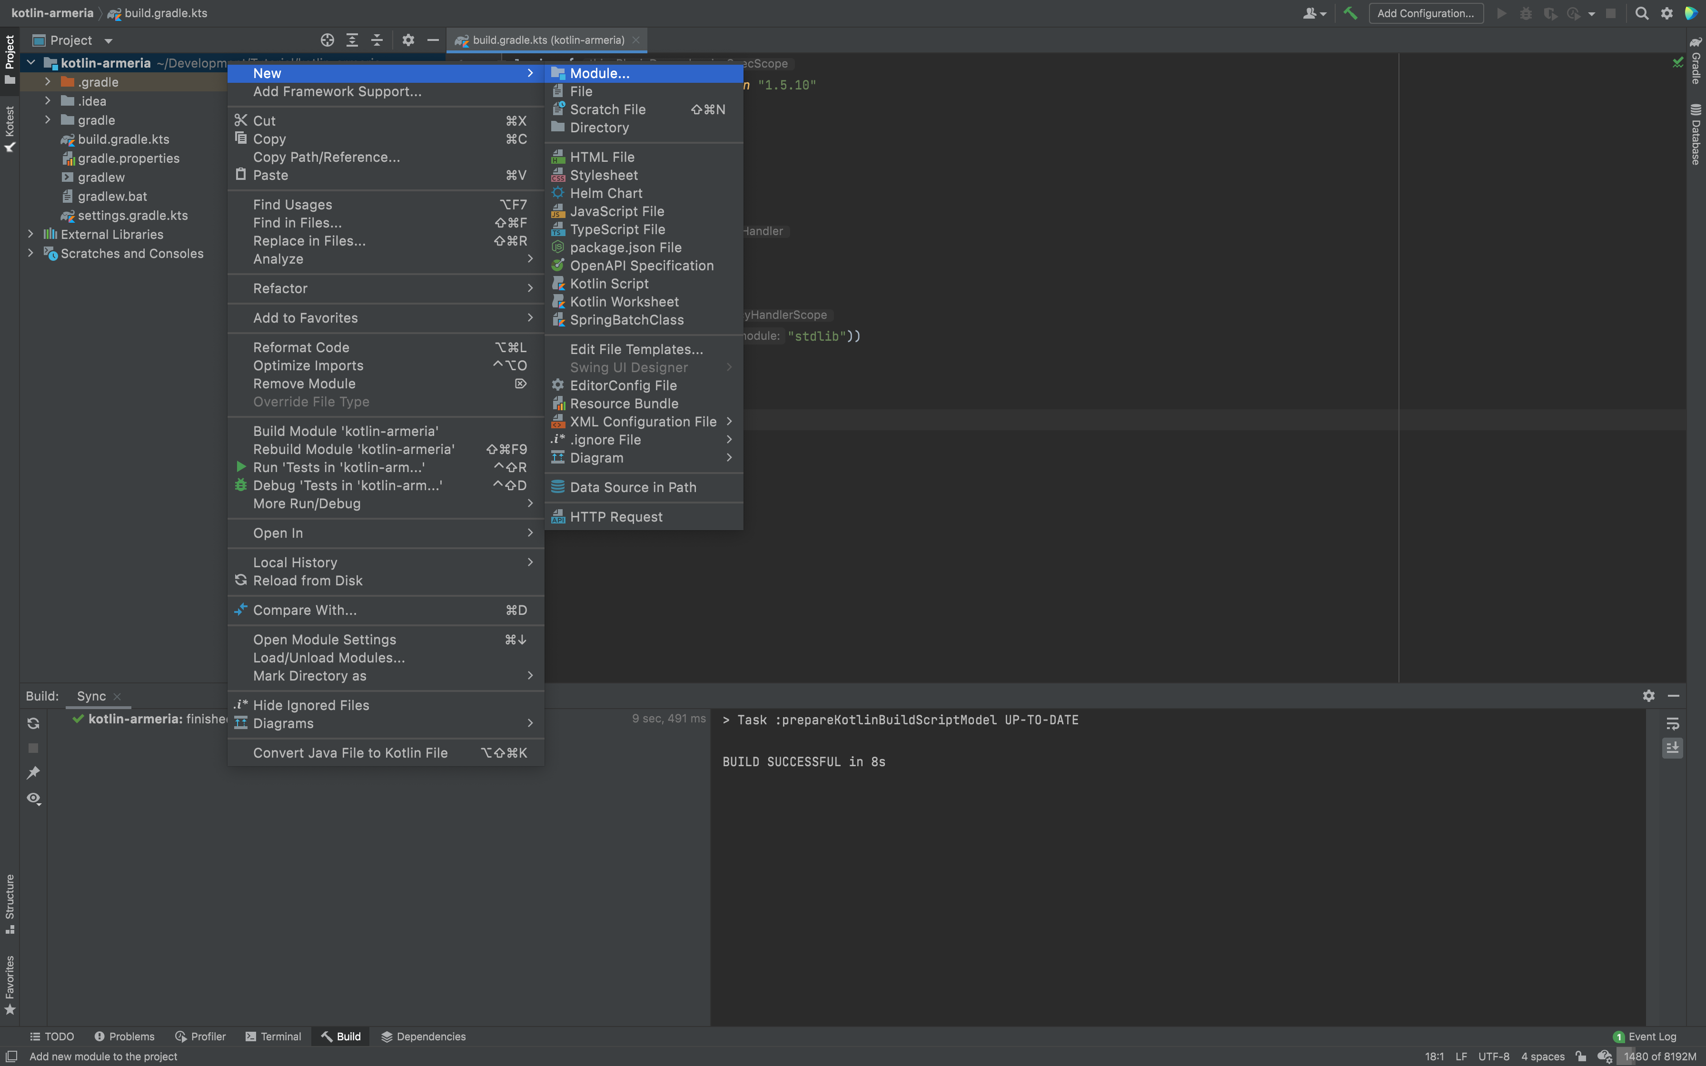The height and width of the screenshot is (1066, 1706).
Task: Choose Reload from Disk menu item
Action: [x=307, y=580]
